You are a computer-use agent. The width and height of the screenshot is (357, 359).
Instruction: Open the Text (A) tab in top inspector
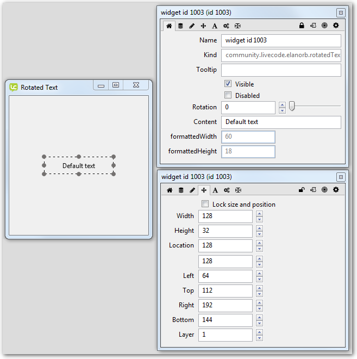click(215, 26)
